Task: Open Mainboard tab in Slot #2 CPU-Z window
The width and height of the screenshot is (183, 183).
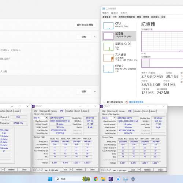Action: pyautogui.click(x=112, y=111)
